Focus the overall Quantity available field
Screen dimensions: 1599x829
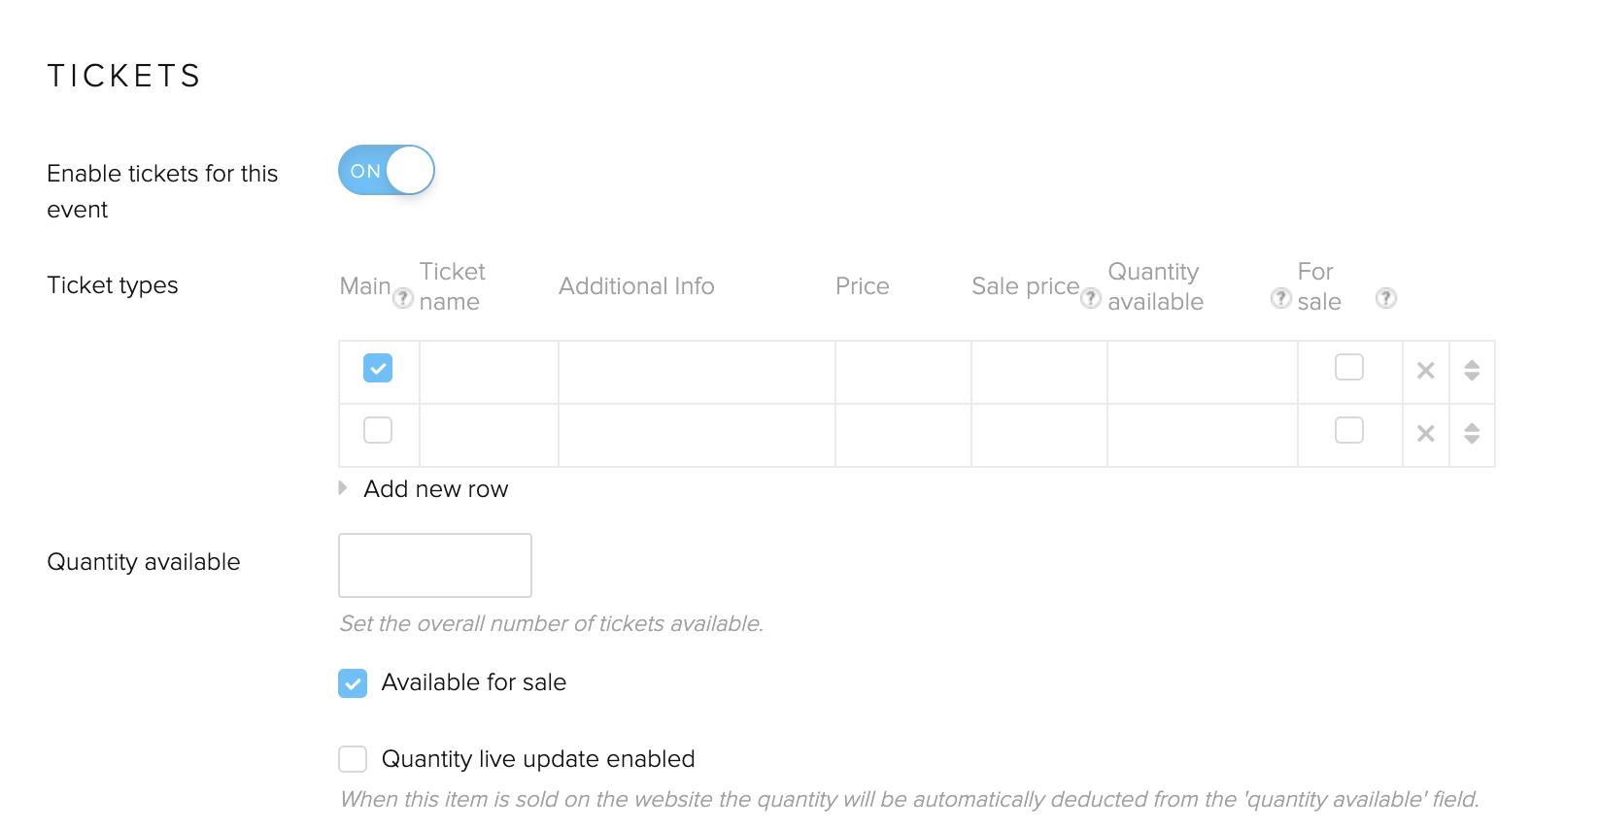(x=435, y=565)
